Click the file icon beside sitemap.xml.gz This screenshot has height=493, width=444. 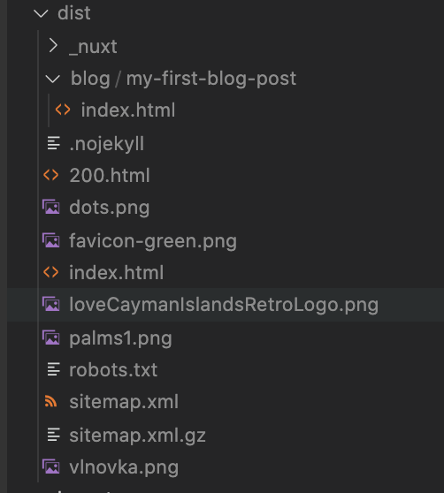pyautogui.click(x=53, y=435)
